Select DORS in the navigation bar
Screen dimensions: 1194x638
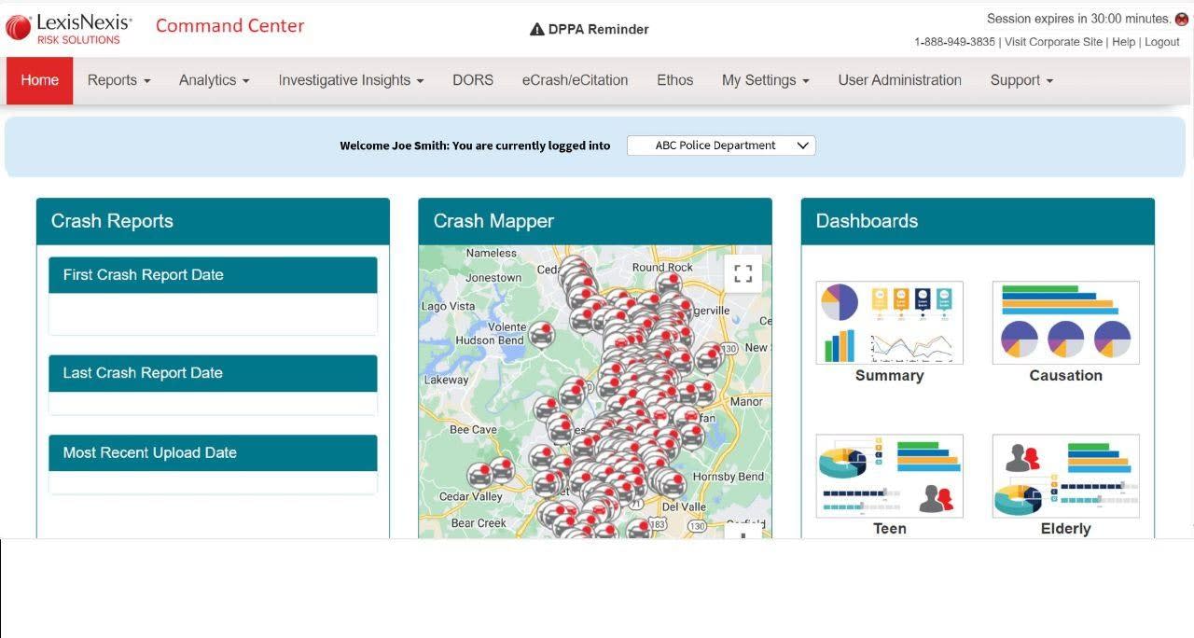[x=473, y=80]
